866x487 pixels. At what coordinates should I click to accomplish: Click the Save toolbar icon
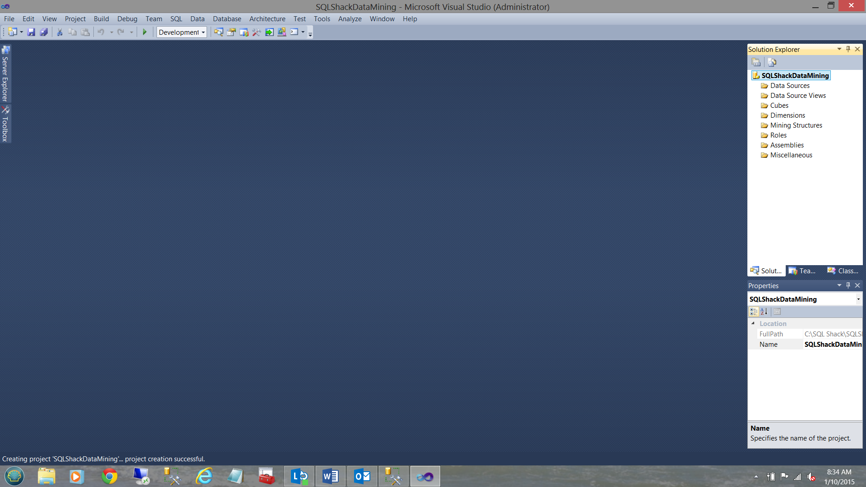tap(31, 32)
